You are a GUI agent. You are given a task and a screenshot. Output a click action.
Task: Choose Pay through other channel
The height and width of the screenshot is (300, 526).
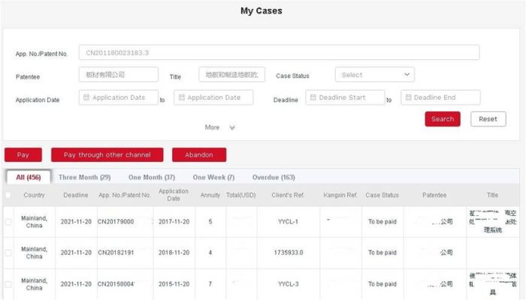107,154
